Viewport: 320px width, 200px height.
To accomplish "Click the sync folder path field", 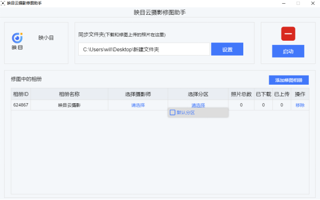I will (x=144, y=49).
